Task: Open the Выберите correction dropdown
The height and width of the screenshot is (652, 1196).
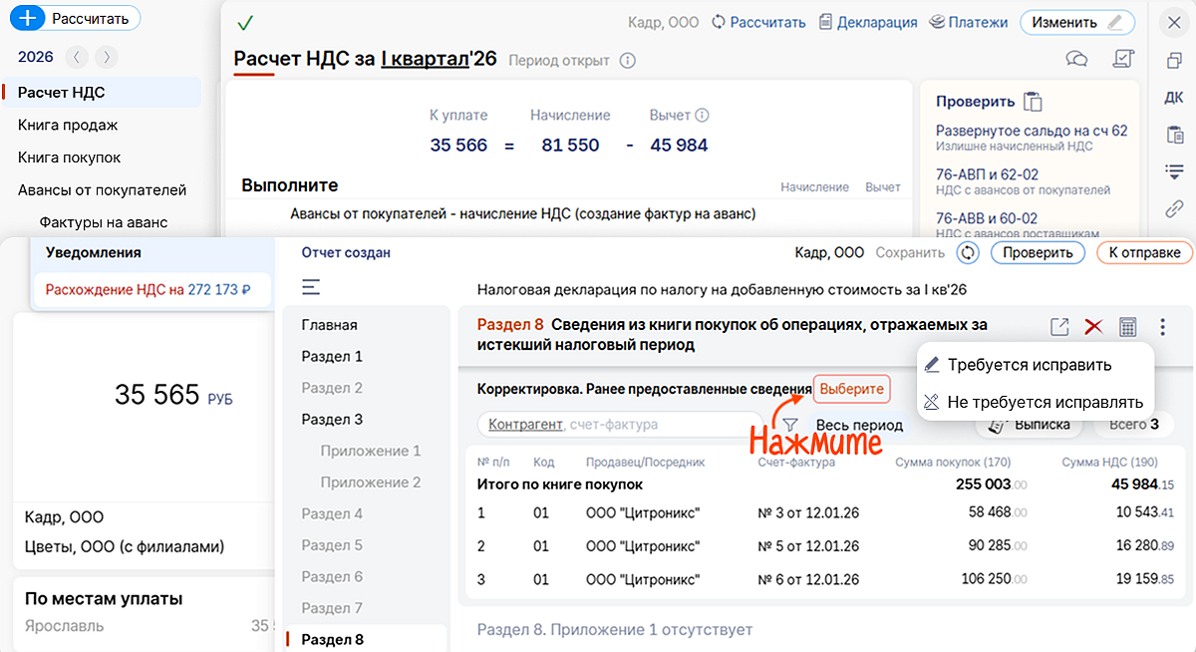Action: 851,389
